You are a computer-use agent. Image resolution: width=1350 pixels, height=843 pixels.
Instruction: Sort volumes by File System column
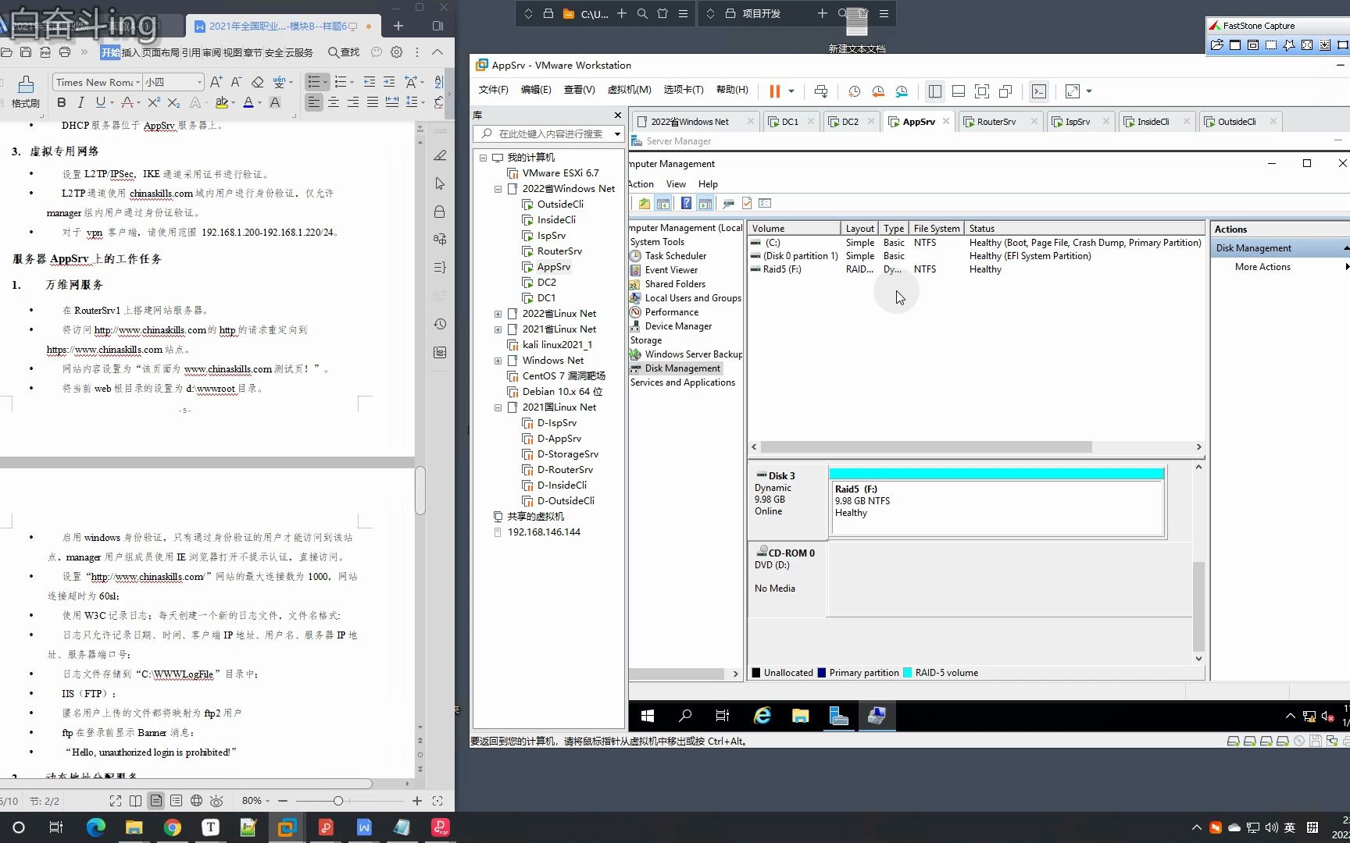coord(936,229)
